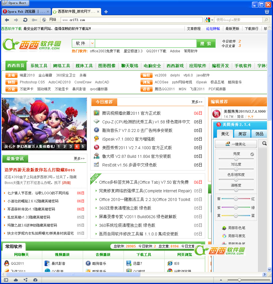Screen dimensions: 273x284
Task: Open the office2003免费下载 hot software link
Action: point(105,51)
